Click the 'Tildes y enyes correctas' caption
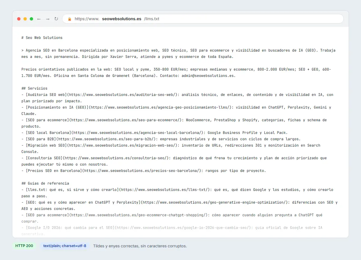This screenshot has height=260, width=361. [x=140, y=246]
